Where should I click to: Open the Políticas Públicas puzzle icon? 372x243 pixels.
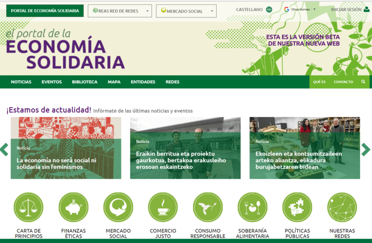coord(297,207)
